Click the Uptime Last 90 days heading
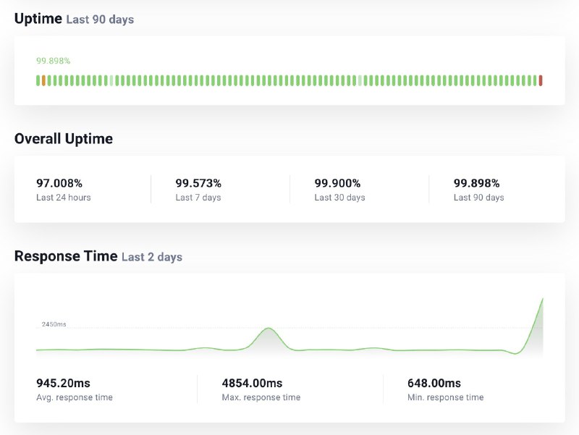This screenshot has width=579, height=435. pos(74,20)
